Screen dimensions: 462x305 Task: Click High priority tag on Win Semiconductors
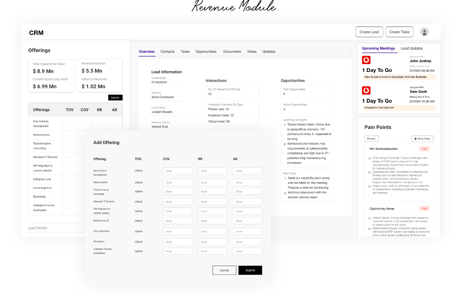point(424,149)
